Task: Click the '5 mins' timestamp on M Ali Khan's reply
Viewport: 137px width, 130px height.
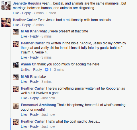Action: click(46, 36)
